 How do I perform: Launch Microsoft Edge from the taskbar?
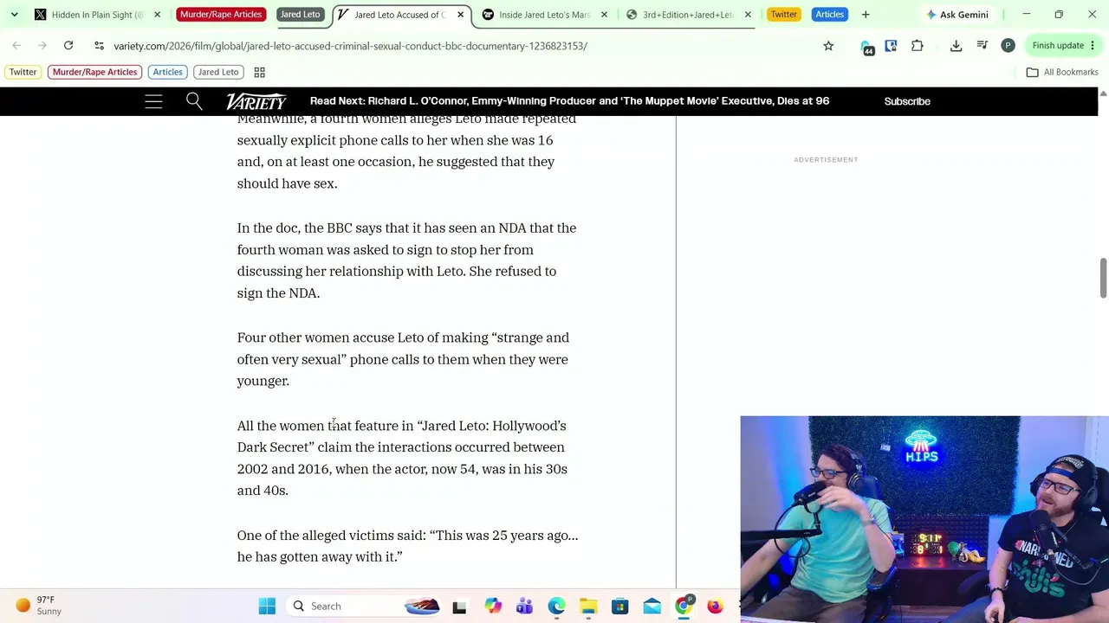coord(556,607)
